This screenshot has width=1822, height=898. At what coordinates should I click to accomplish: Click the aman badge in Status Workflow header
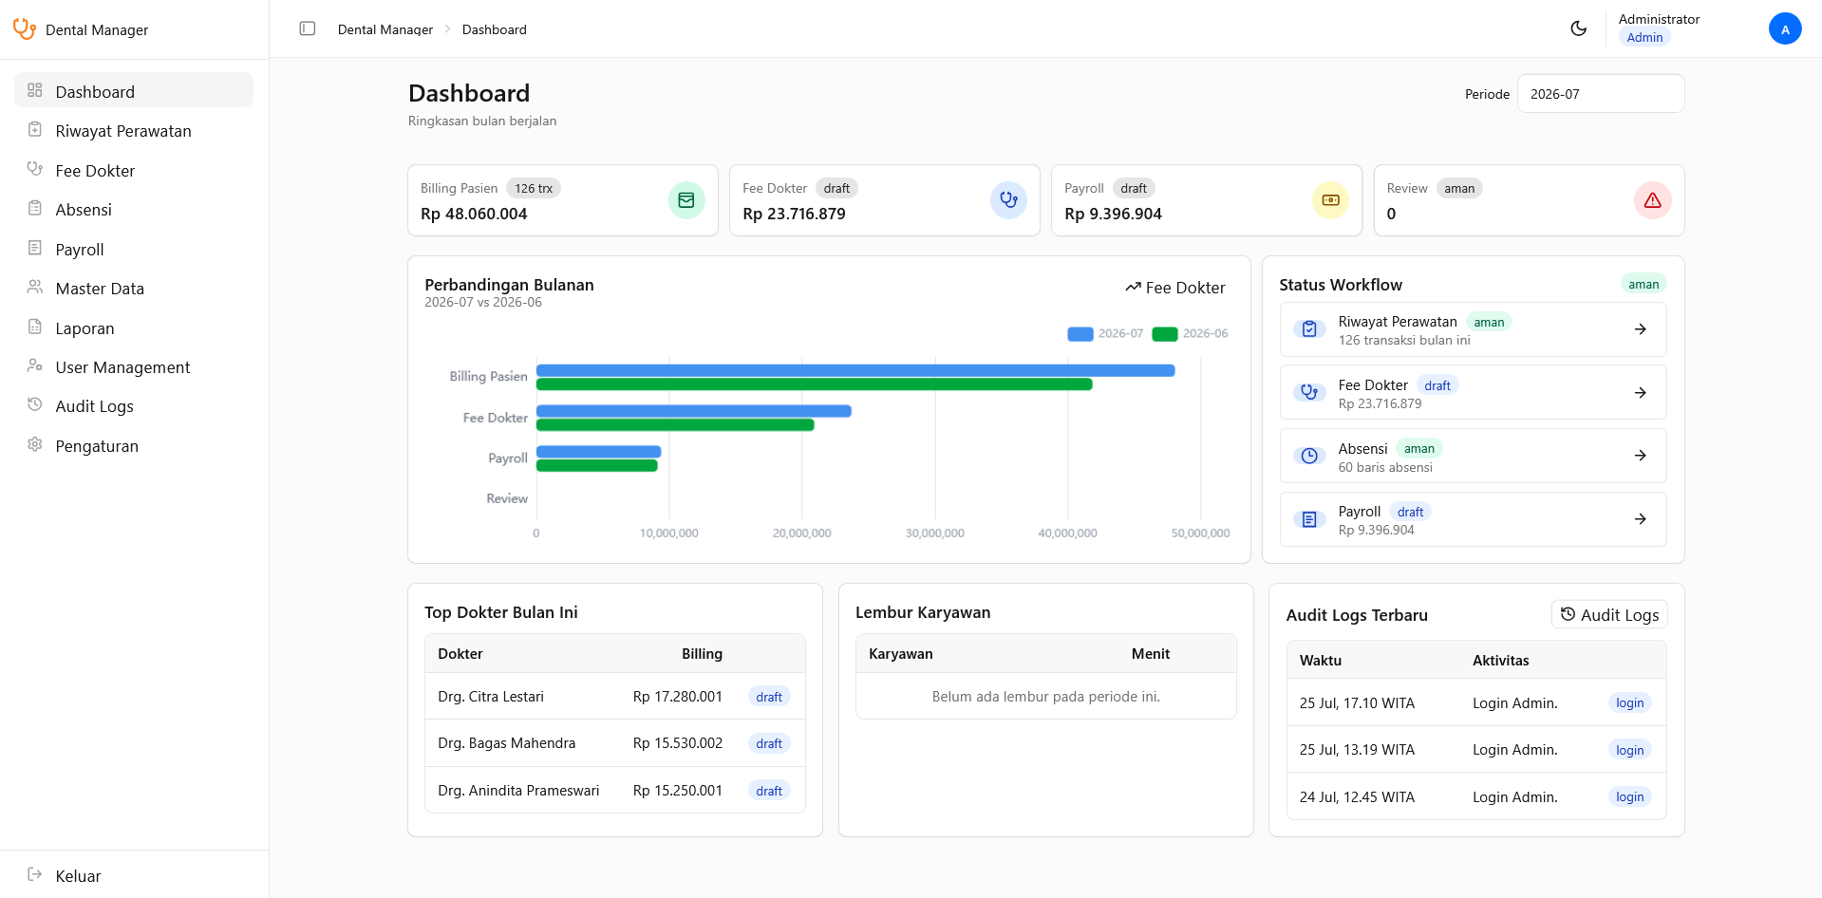[1644, 284]
